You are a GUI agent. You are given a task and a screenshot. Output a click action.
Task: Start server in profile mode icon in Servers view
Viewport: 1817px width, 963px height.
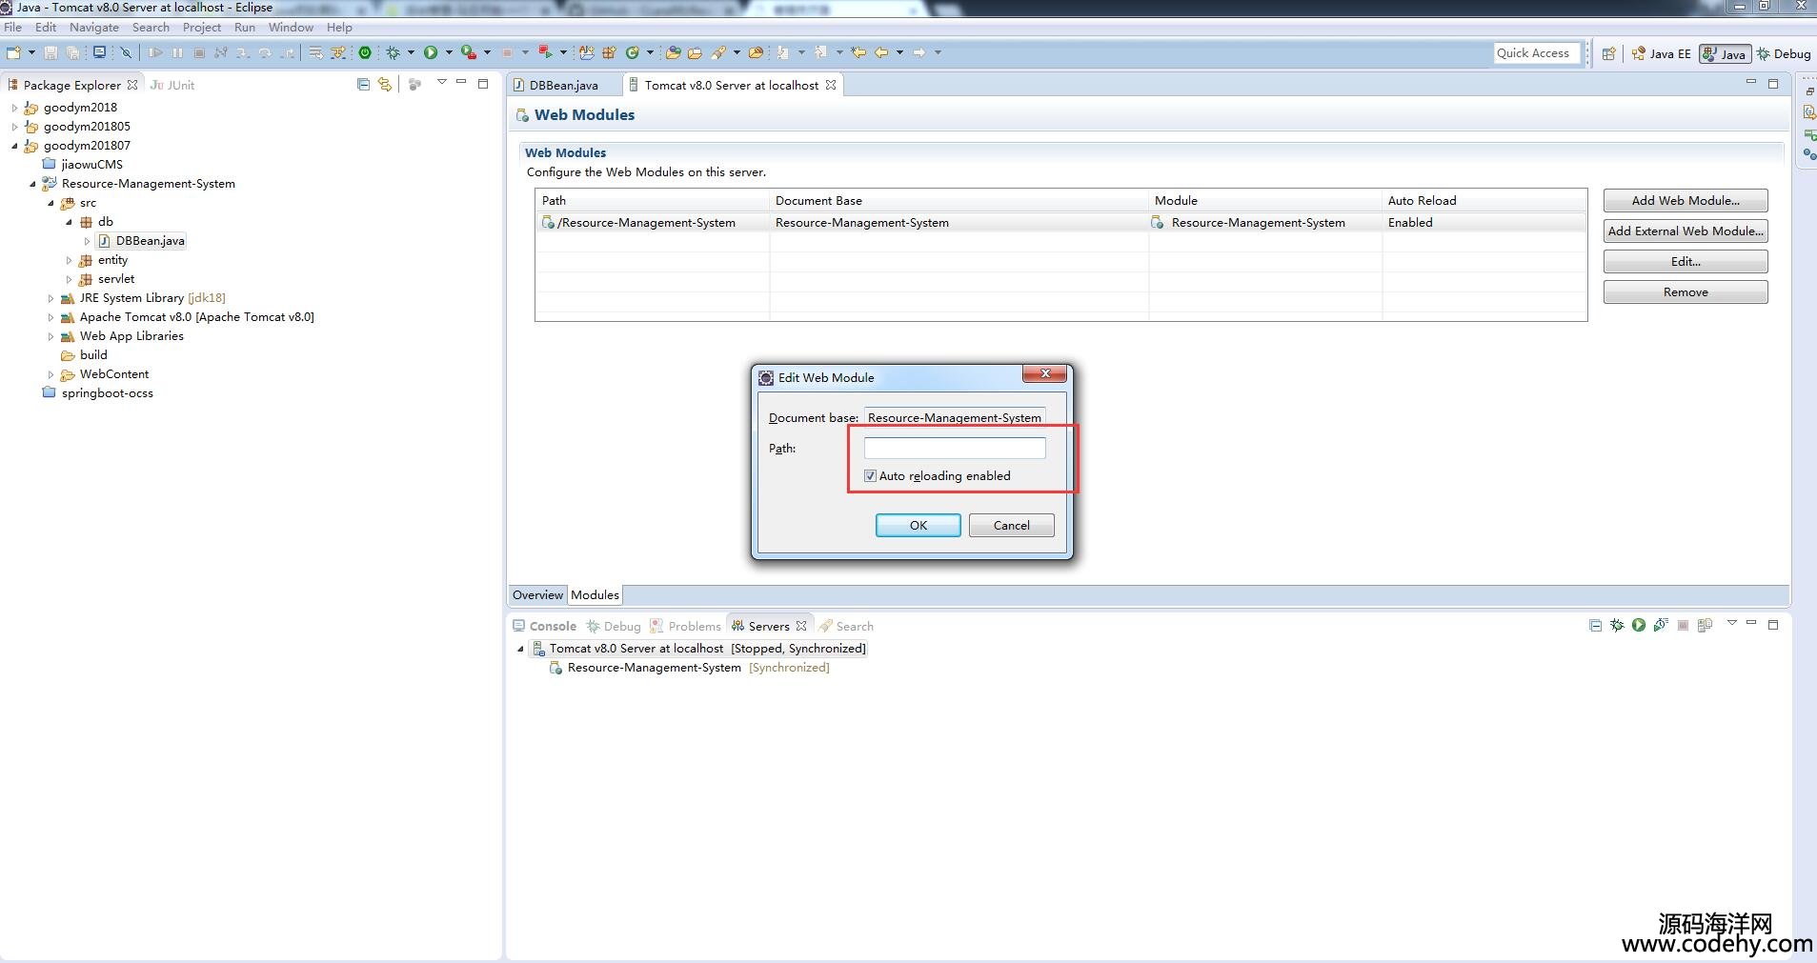pyautogui.click(x=1661, y=625)
